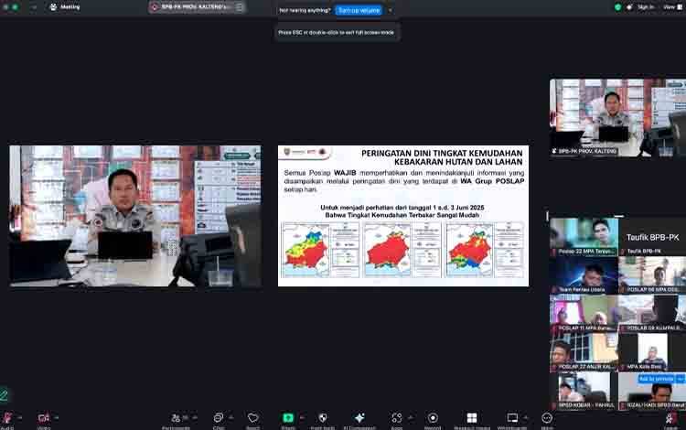Click the icon left of Sign in
686x430 pixels.
coord(630,7)
